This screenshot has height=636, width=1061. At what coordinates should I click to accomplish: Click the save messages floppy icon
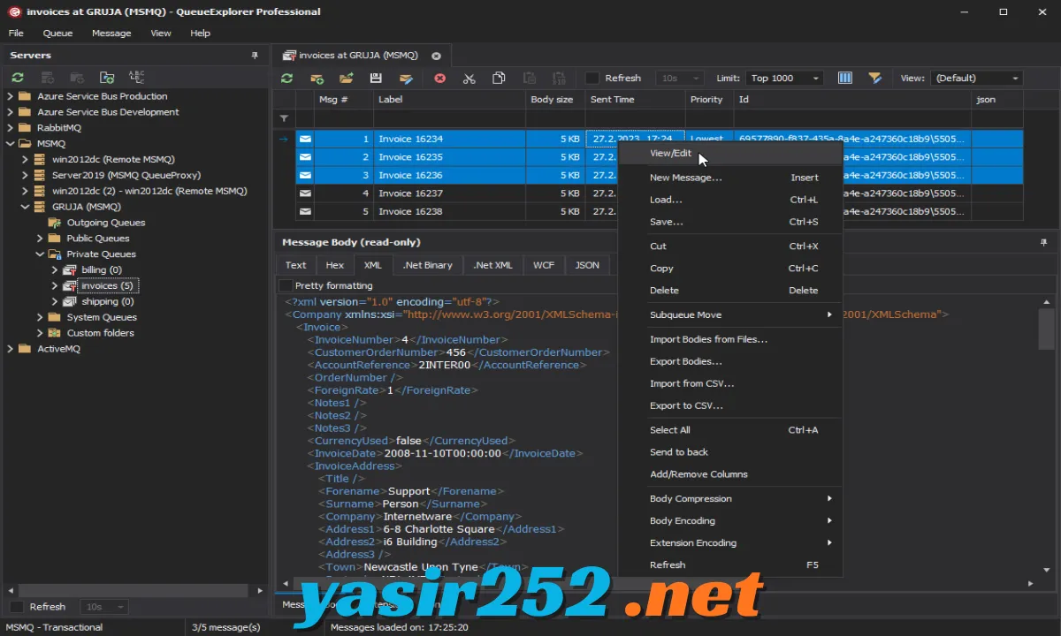tap(376, 78)
